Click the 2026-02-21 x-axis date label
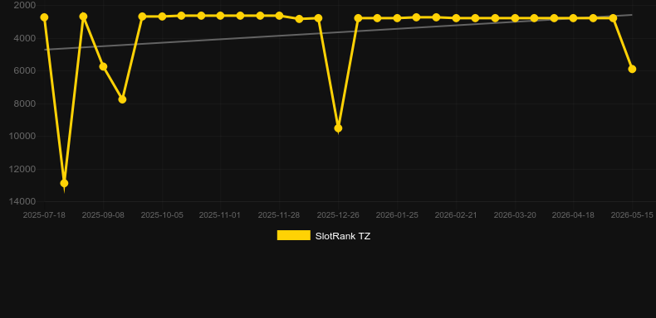656x318 pixels. (x=456, y=215)
